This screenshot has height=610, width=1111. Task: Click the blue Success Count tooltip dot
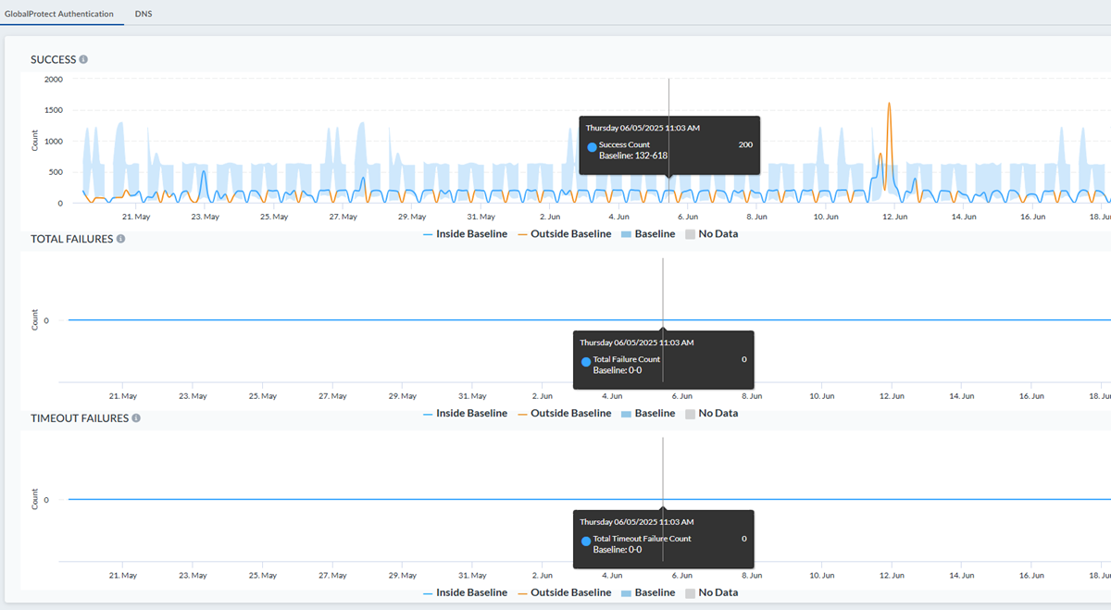[x=592, y=147]
